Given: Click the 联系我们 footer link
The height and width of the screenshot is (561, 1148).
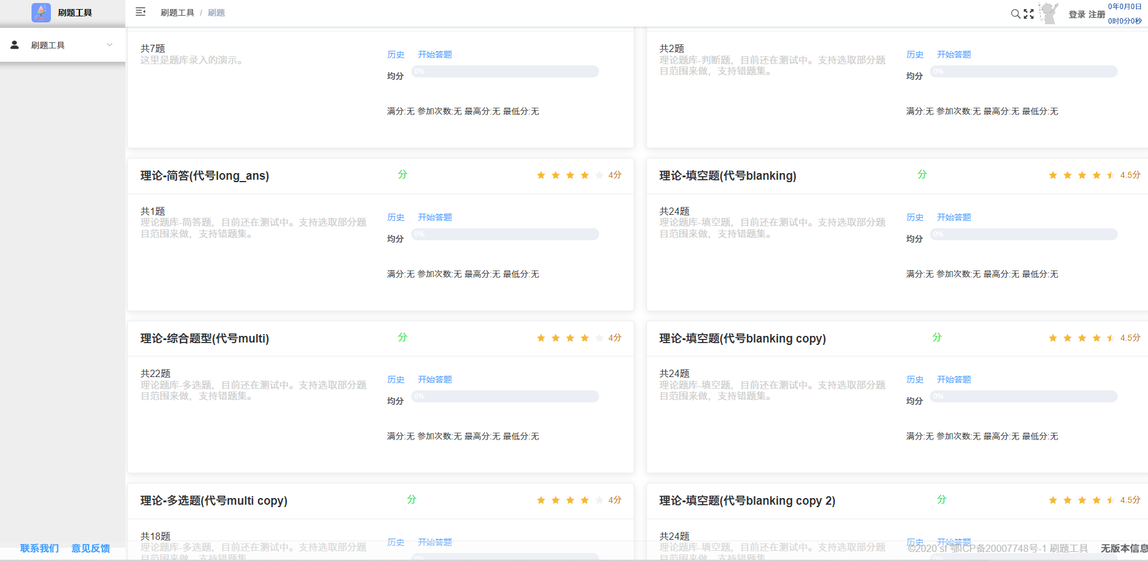Looking at the screenshot, I should coord(39,548).
